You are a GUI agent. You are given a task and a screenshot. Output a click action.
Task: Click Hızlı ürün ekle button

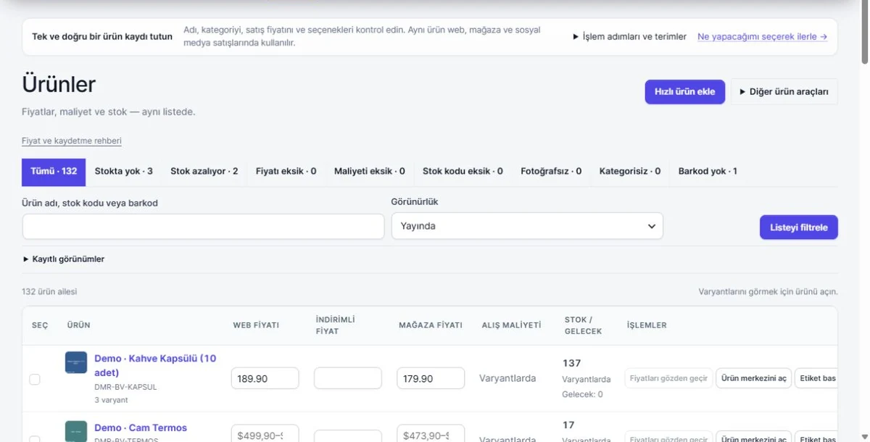tap(685, 91)
